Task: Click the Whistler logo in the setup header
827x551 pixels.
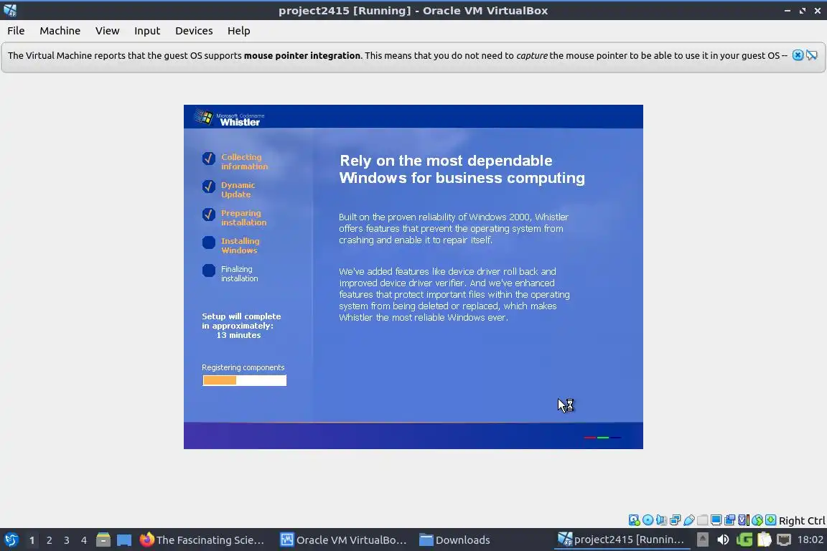Action: [228, 118]
